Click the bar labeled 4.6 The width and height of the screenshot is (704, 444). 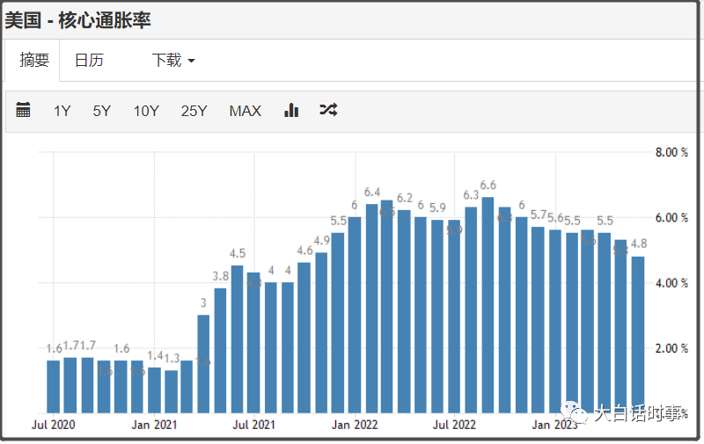(304, 338)
